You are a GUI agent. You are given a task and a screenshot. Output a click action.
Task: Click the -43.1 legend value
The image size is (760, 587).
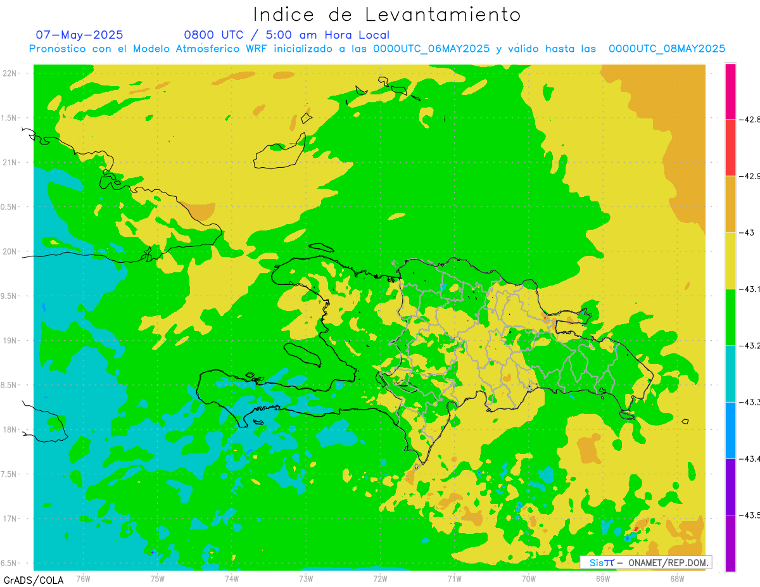(750, 289)
